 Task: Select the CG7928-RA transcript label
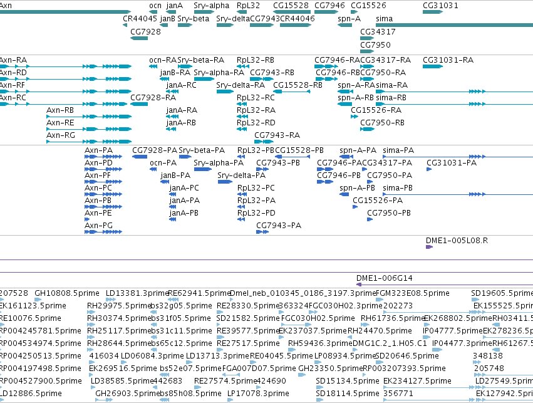[x=153, y=98]
